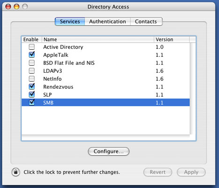
Task: Uncheck the SMB checkbox
Action: coord(32,102)
